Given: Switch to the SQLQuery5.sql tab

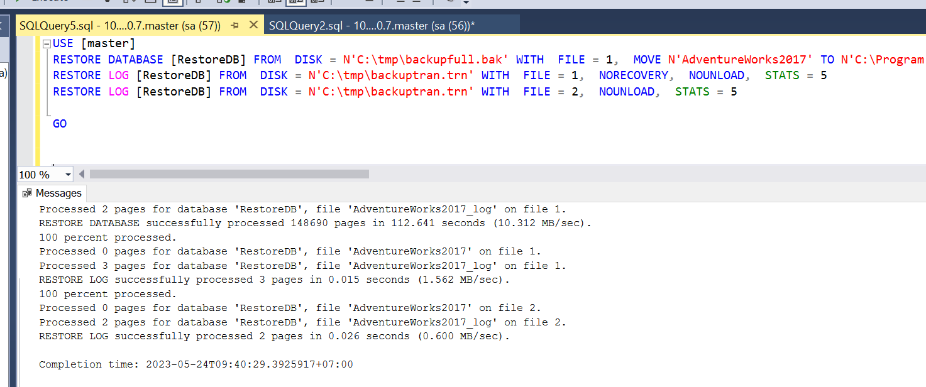Looking at the screenshot, I should tap(119, 26).
